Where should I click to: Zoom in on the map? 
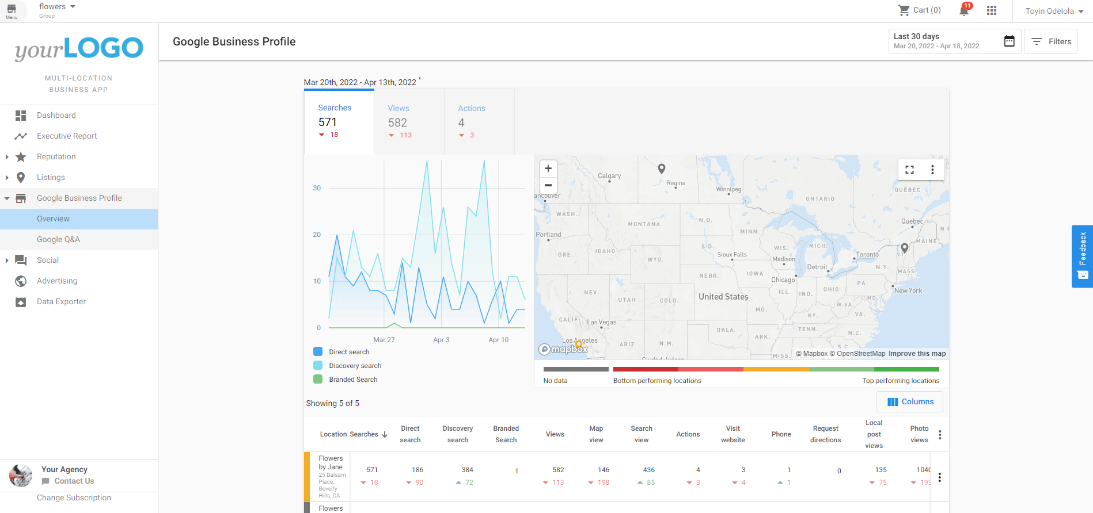(x=548, y=169)
